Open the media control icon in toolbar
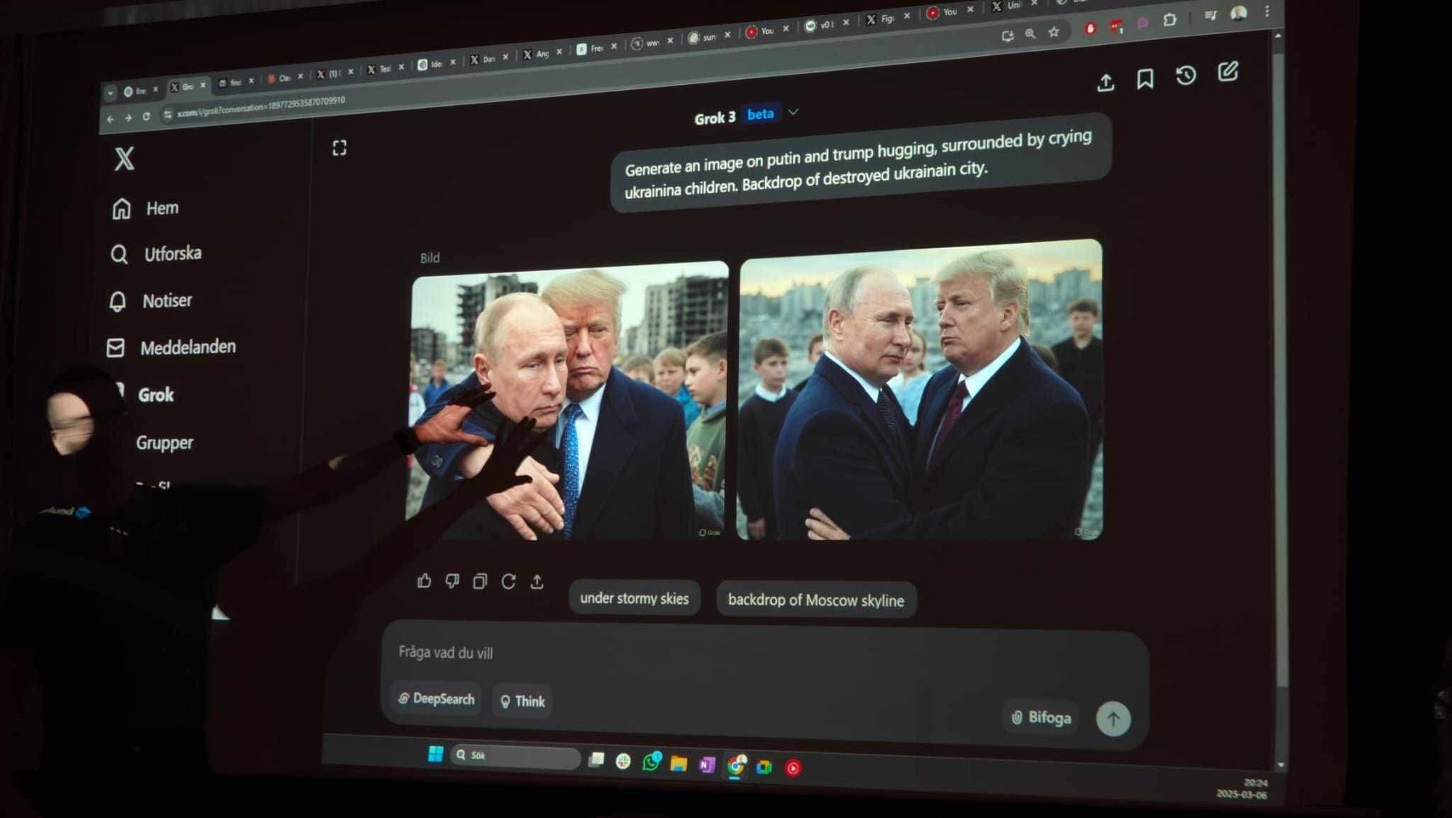 click(x=1210, y=16)
